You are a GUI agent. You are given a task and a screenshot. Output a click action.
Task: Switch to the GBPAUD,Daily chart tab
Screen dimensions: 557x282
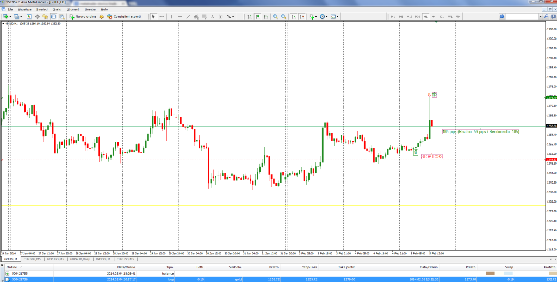coord(81,259)
